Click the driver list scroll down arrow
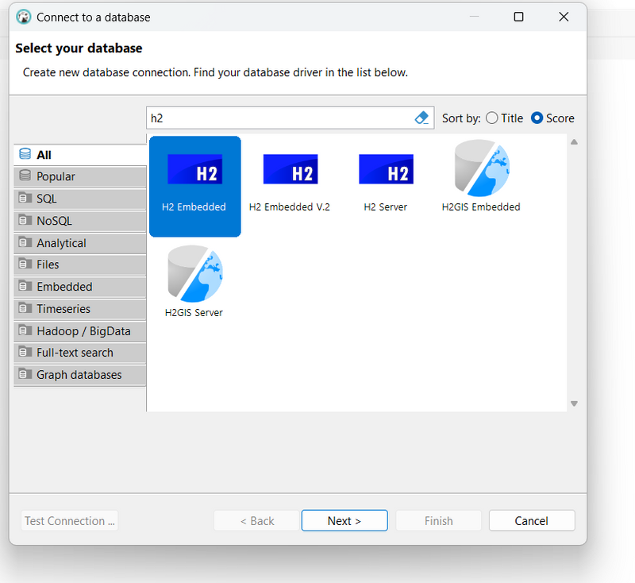 click(574, 403)
